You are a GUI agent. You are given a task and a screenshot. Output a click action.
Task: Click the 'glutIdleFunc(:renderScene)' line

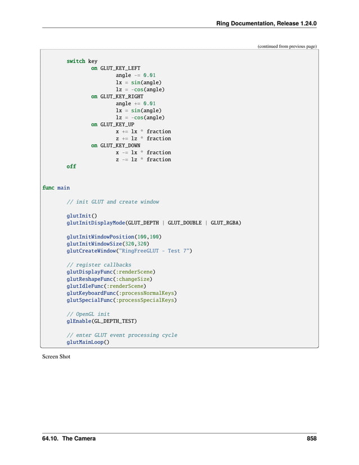point(106,286)
